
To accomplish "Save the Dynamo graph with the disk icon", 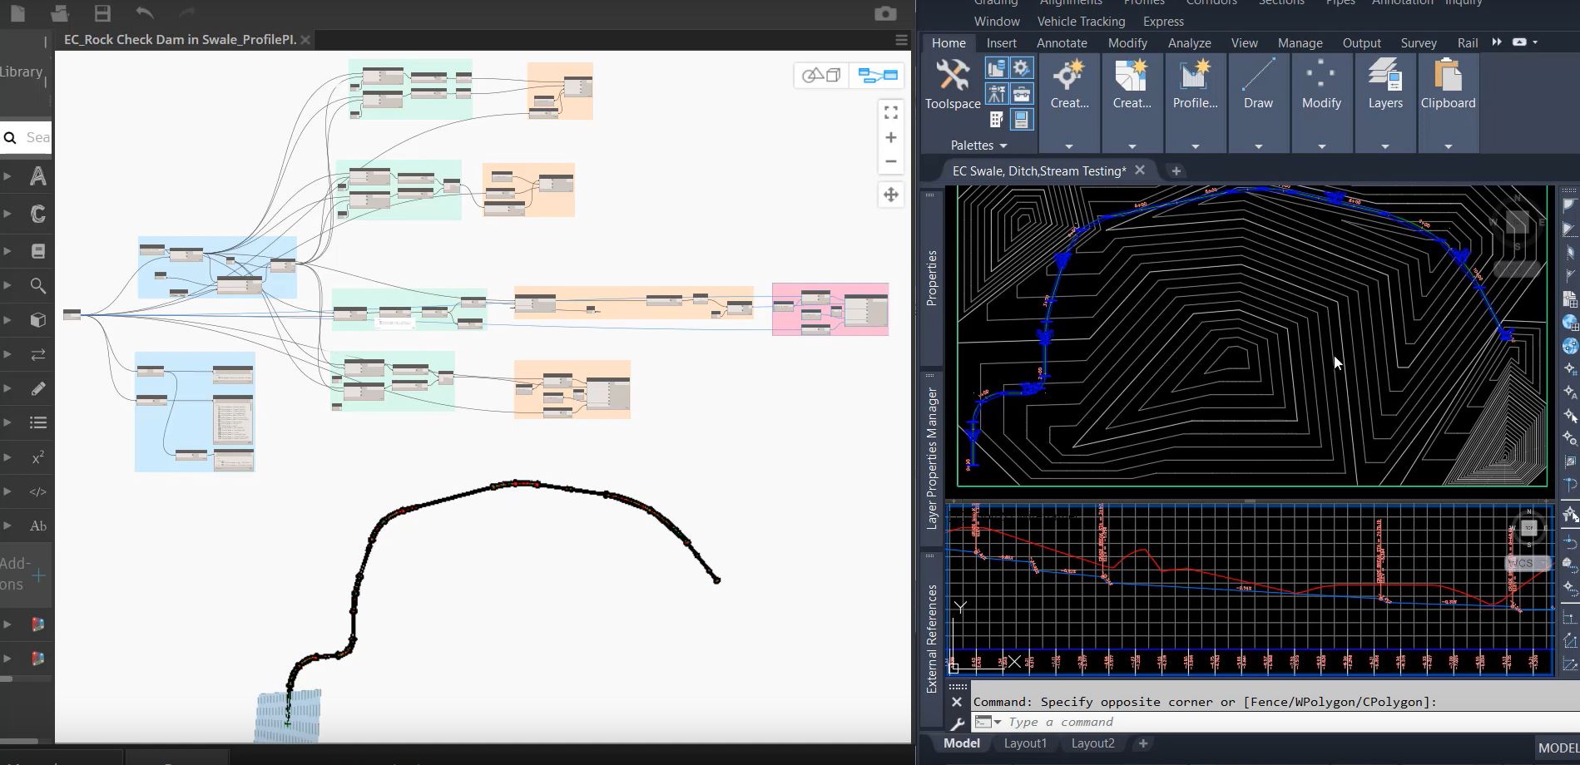I will point(102,12).
